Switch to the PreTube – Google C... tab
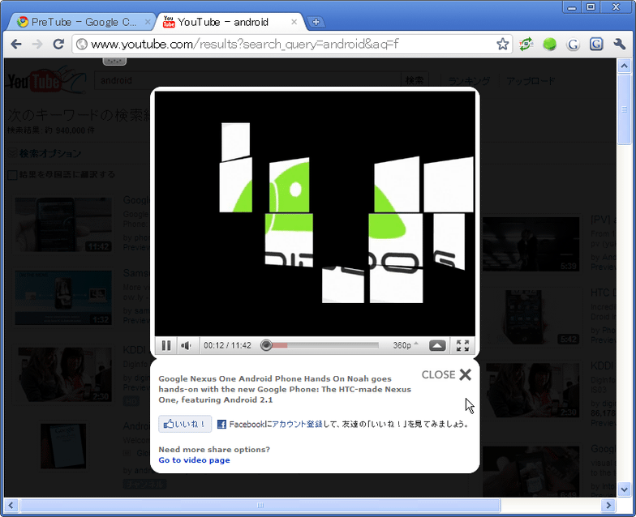 click(x=81, y=22)
